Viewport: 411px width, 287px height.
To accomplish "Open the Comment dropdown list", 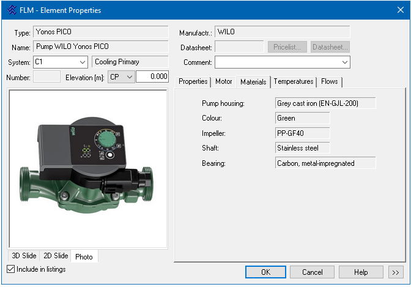I will click(x=345, y=62).
